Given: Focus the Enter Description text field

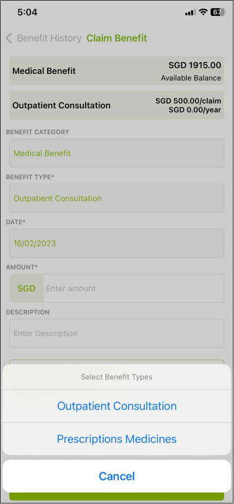Looking at the screenshot, I should click(x=117, y=333).
